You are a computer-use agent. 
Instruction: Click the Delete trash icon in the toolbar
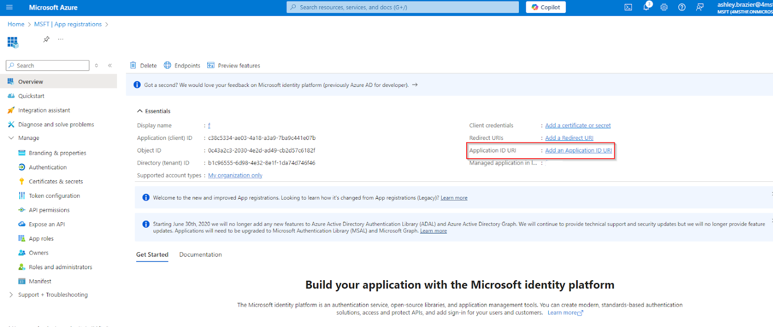pos(133,65)
